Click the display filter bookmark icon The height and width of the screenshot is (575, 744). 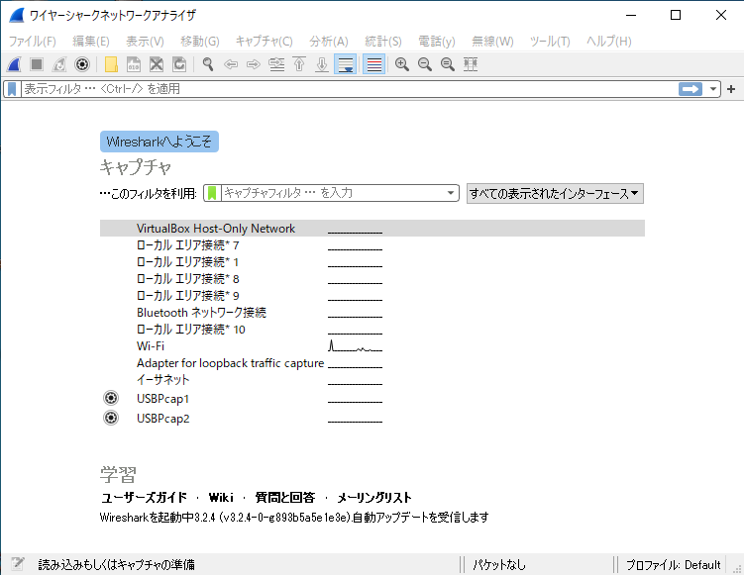click(x=12, y=89)
